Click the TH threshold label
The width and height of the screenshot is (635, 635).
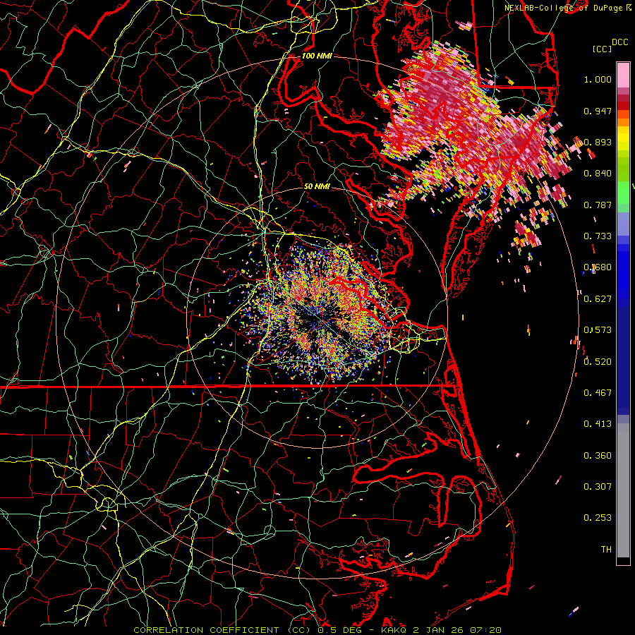tap(606, 550)
